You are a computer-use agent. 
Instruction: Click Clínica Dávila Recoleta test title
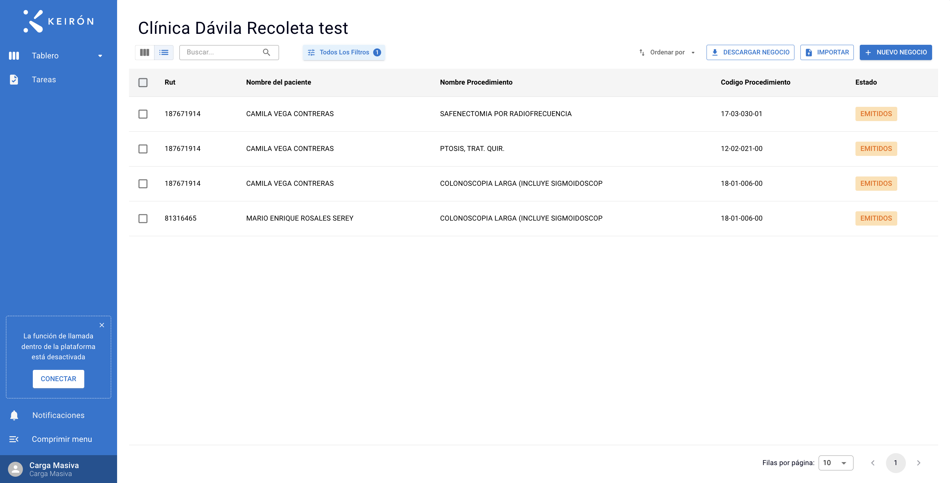pos(243,28)
